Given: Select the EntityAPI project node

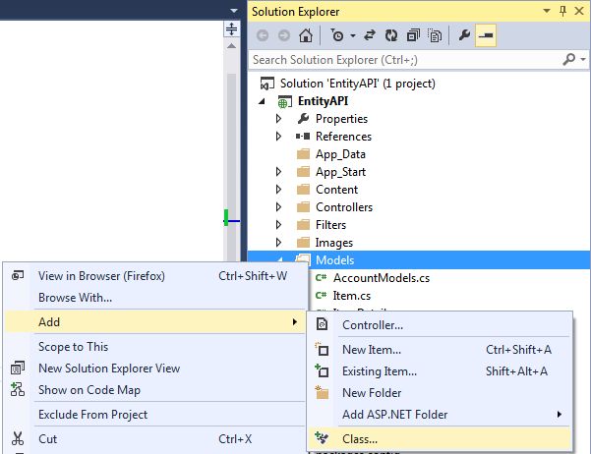Looking at the screenshot, I should coord(323,101).
